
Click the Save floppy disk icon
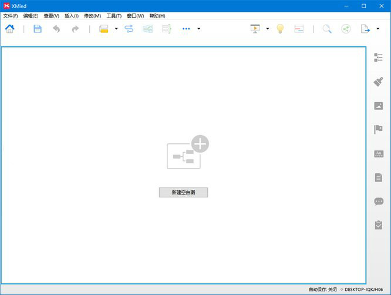pyautogui.click(x=38, y=29)
